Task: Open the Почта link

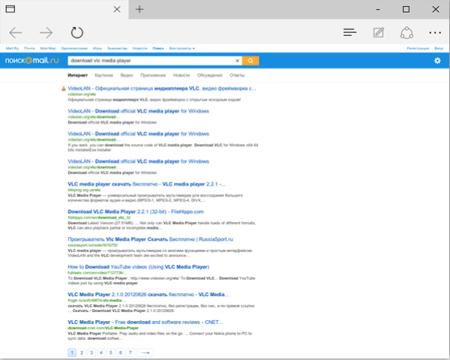Action: (29, 49)
